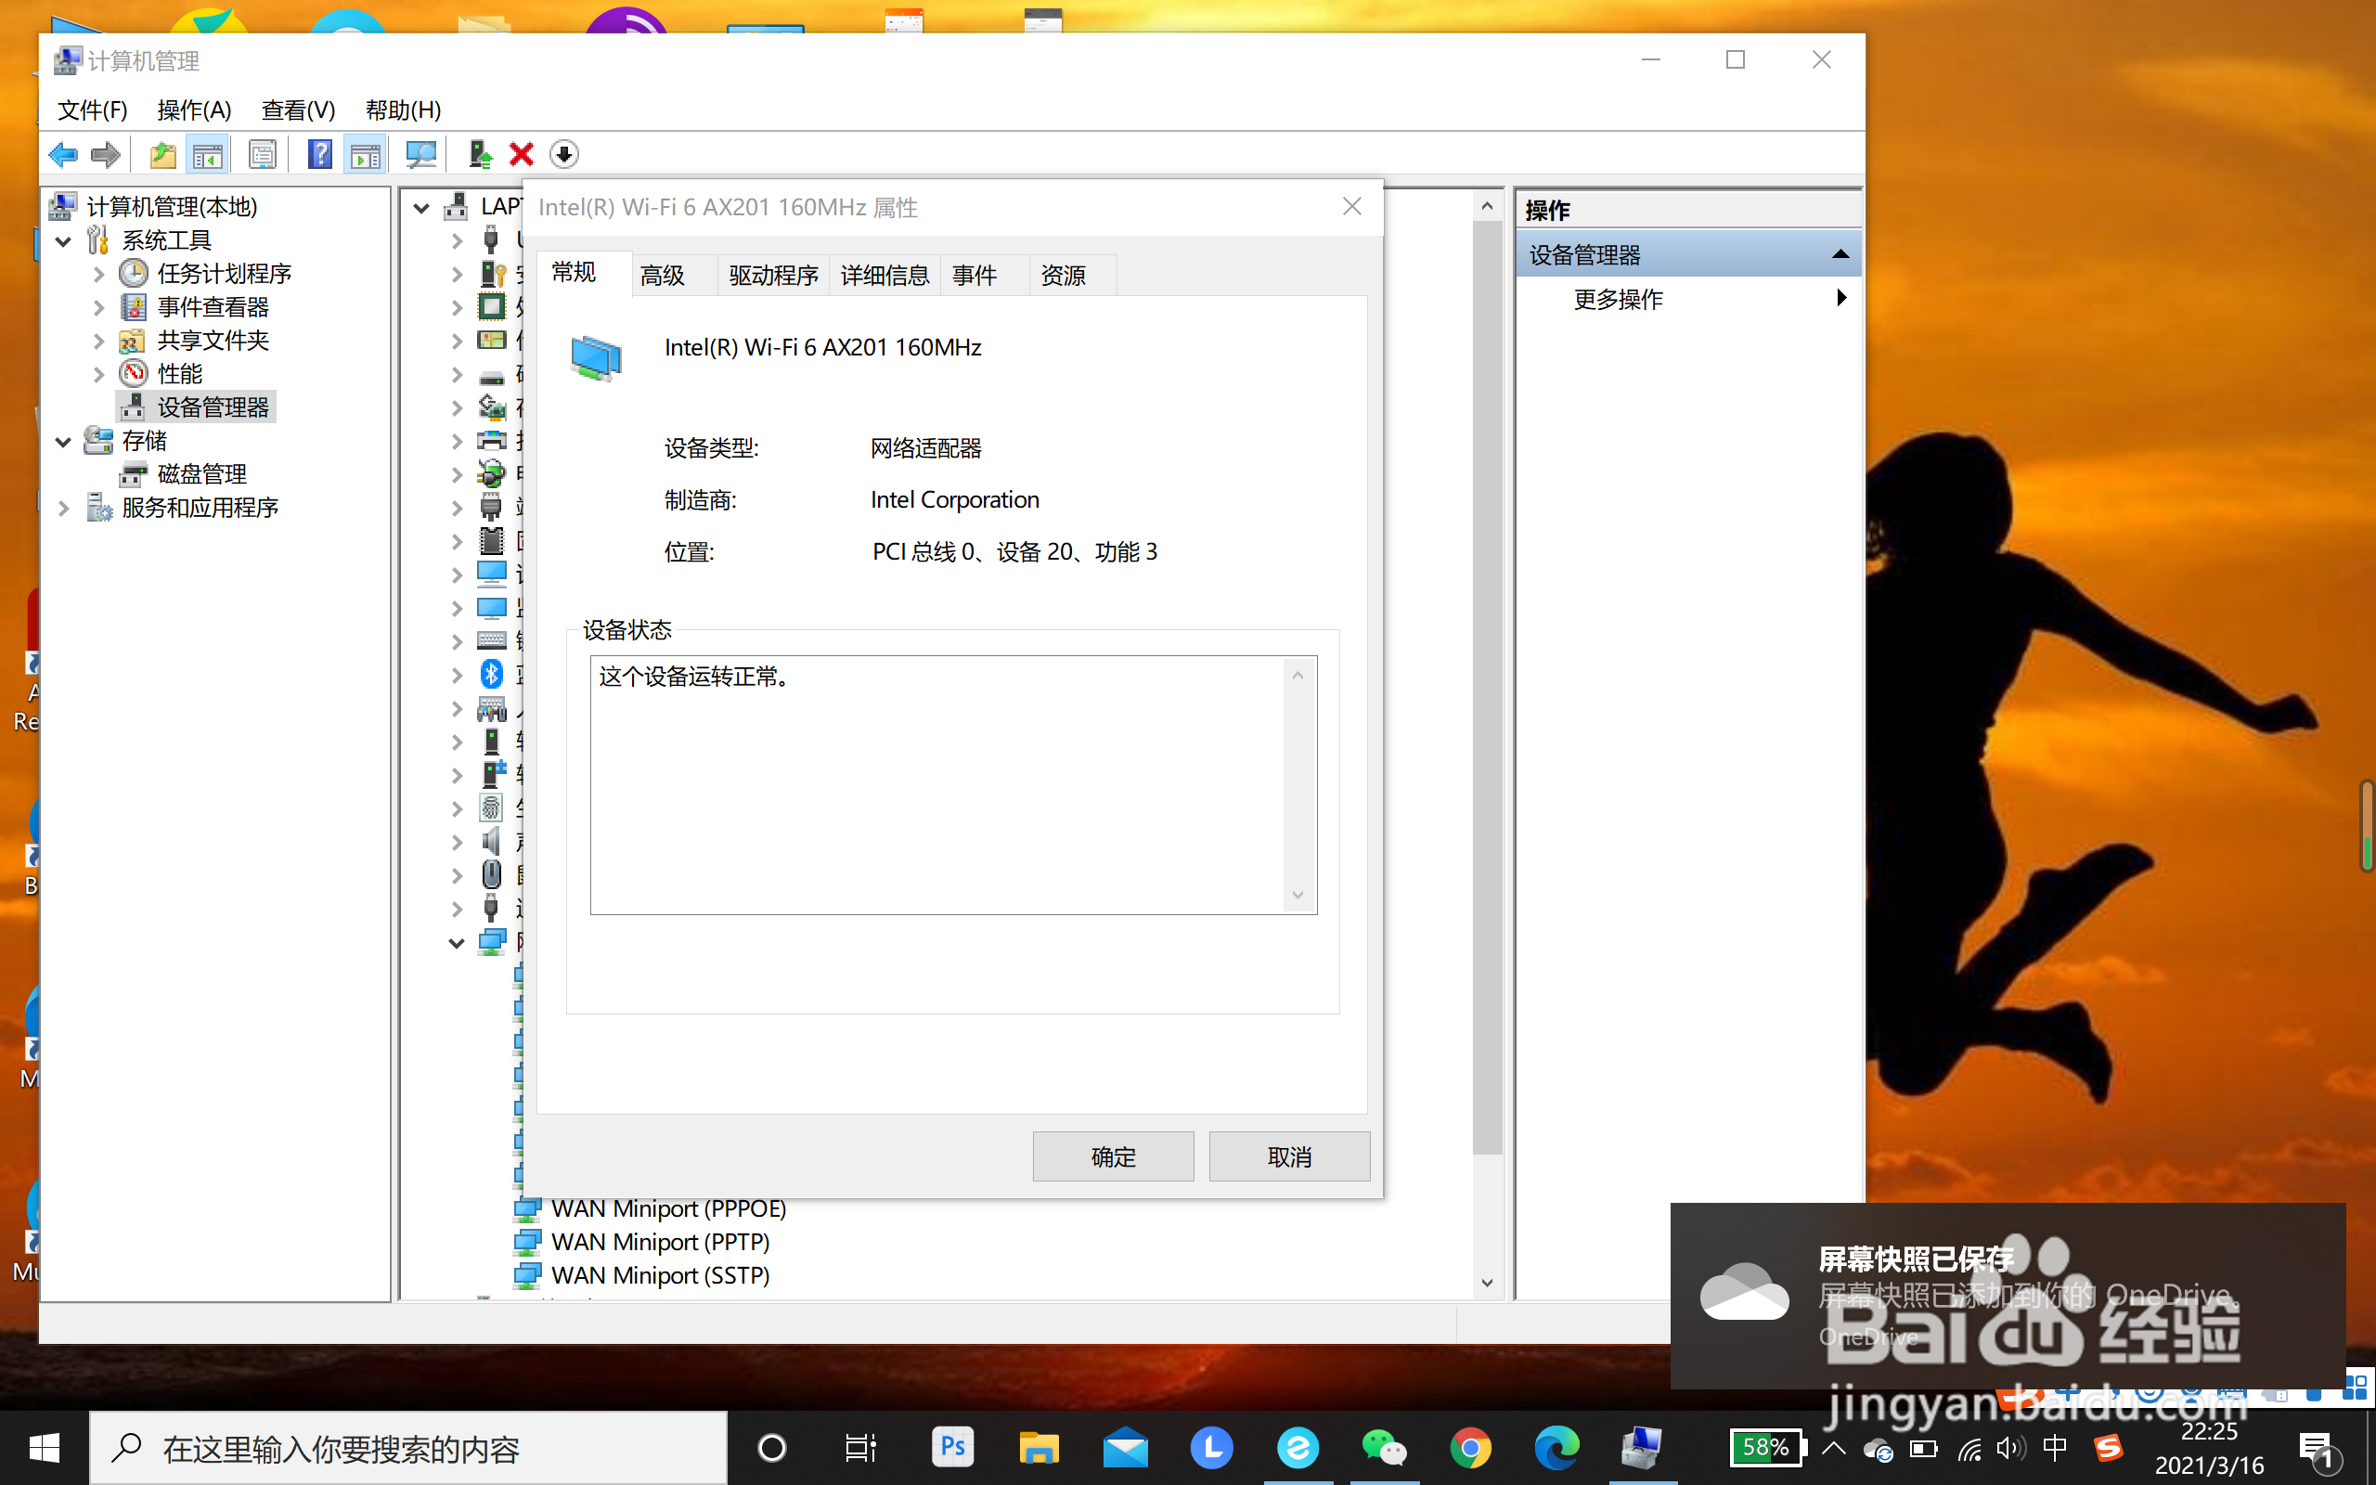Open Photoshop from the taskbar
Screen dimensions: 2376x1485
pyautogui.click(x=951, y=1448)
